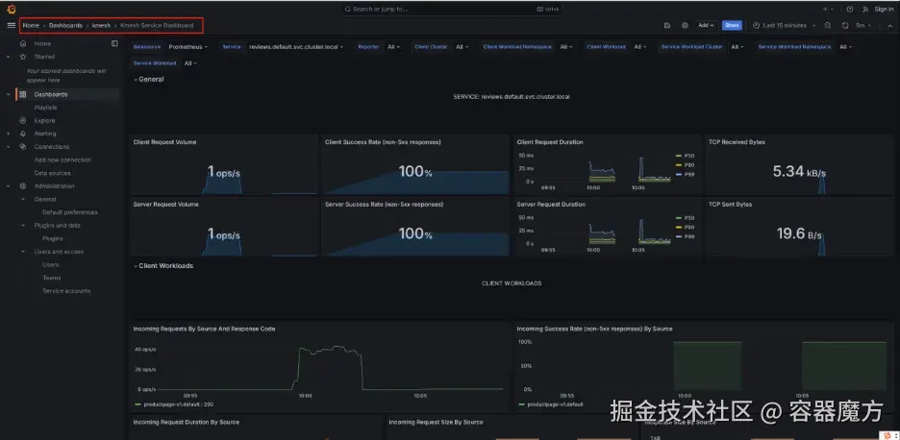Click the dock menu icon beside Home
The height and width of the screenshot is (440, 900).
click(114, 43)
